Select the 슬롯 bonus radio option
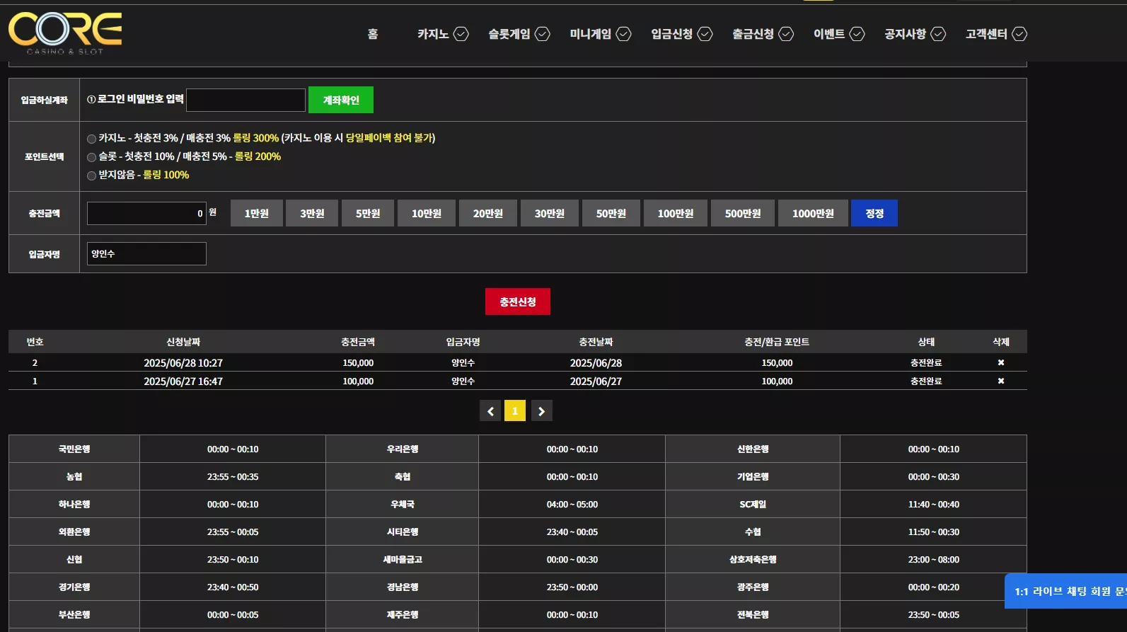 click(91, 157)
